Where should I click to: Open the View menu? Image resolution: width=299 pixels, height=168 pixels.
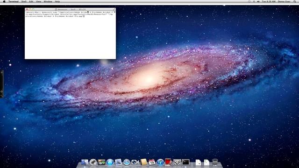[38, 1]
